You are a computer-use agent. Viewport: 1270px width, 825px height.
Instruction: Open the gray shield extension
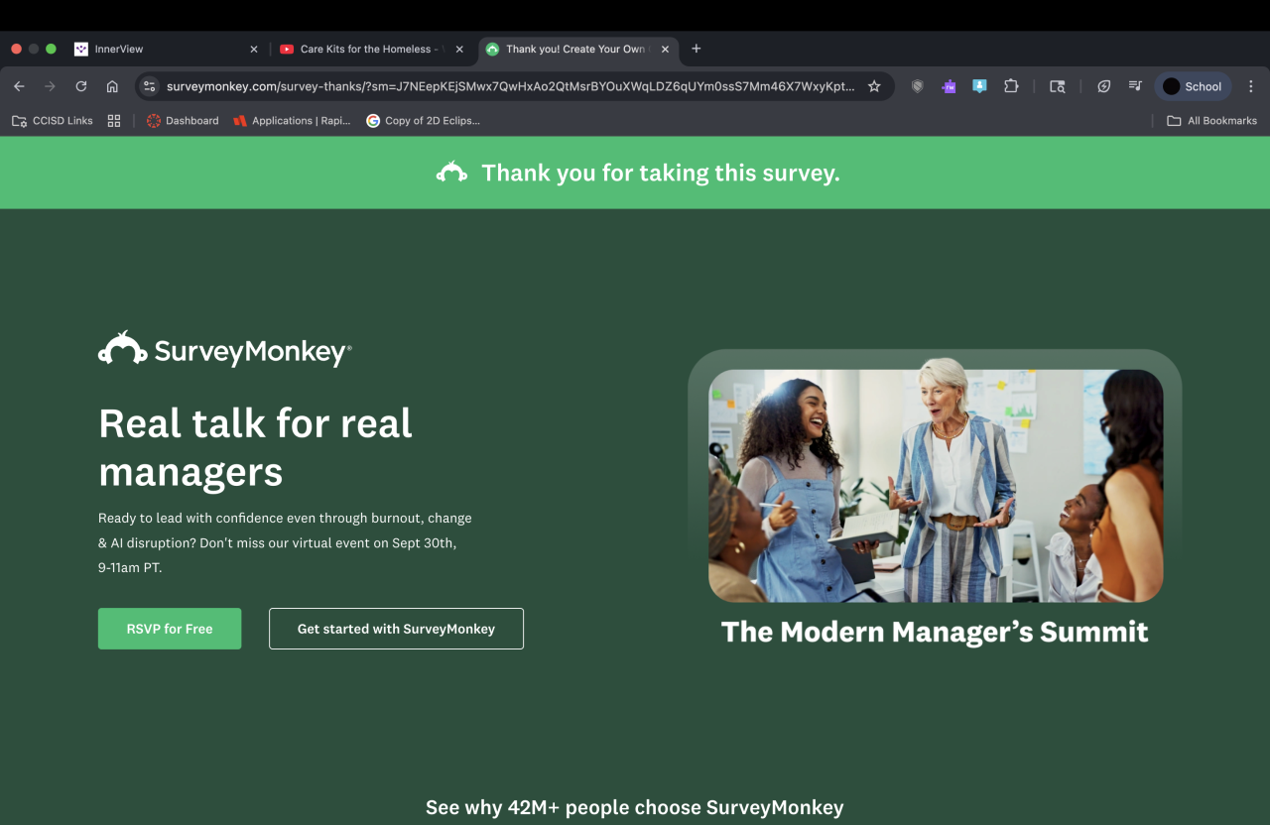pyautogui.click(x=918, y=86)
